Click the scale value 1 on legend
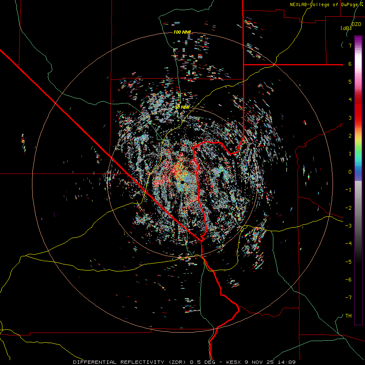365x365 pixels. (x=350, y=154)
